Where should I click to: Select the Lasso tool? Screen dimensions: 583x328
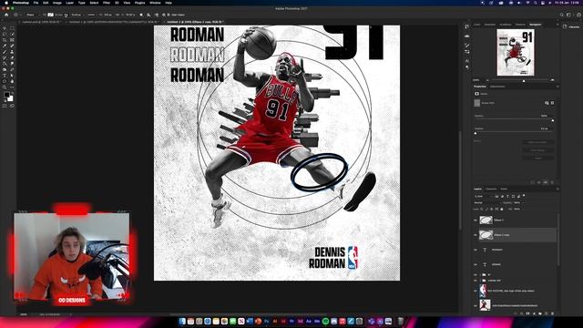(x=5, y=34)
